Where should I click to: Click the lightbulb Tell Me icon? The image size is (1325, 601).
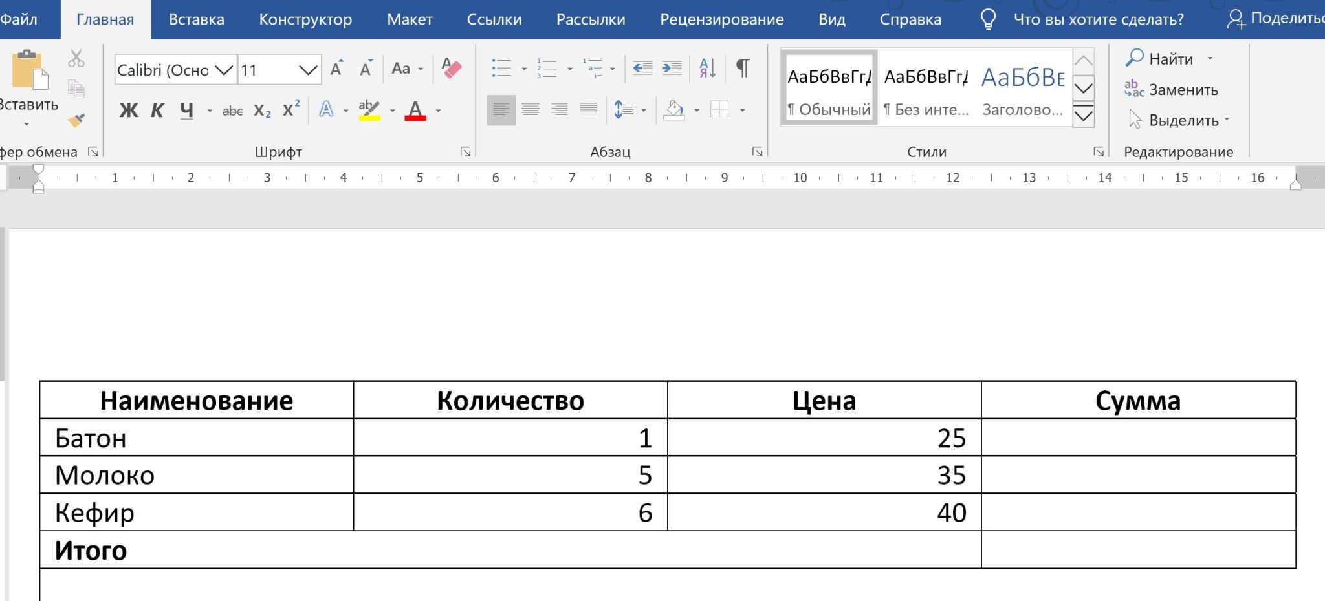(x=988, y=19)
